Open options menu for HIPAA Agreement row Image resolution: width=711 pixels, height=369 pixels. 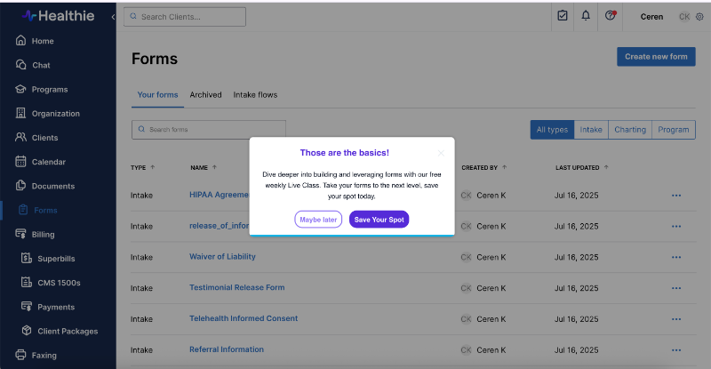pyautogui.click(x=676, y=195)
